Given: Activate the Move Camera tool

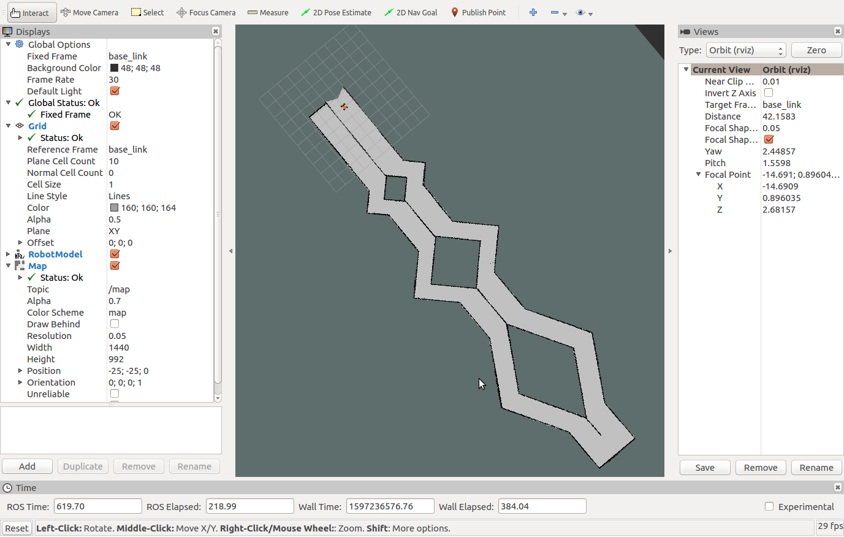Looking at the screenshot, I should [x=89, y=12].
